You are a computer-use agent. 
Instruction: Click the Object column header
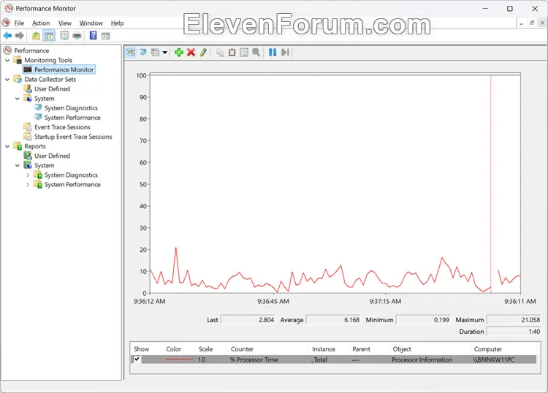pyautogui.click(x=402, y=349)
